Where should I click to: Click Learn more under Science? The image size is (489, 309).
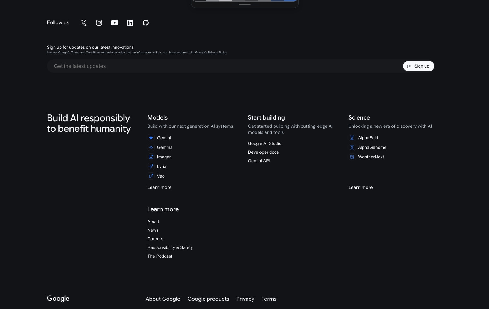(x=361, y=187)
